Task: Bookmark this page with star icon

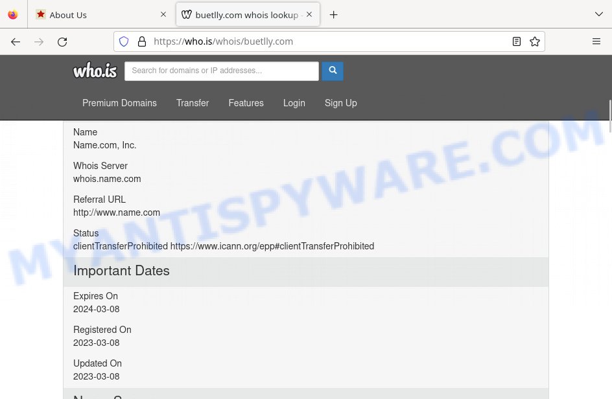Action: tap(535, 41)
